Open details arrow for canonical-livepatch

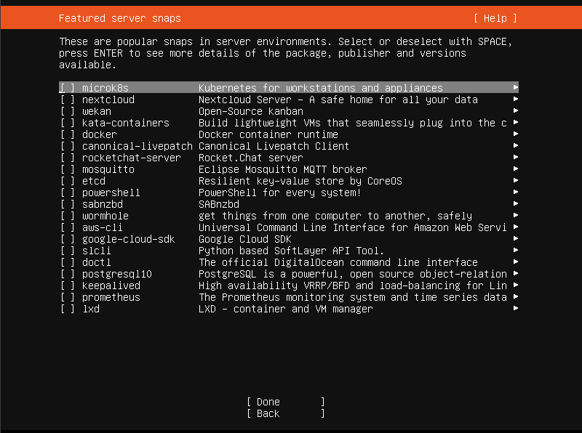coord(516,145)
